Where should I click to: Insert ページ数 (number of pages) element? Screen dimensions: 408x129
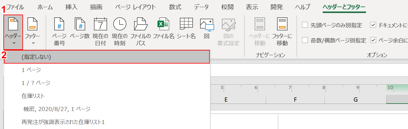(x=80, y=31)
